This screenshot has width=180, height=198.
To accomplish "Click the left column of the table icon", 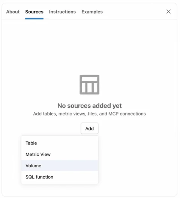I will point(84,88).
